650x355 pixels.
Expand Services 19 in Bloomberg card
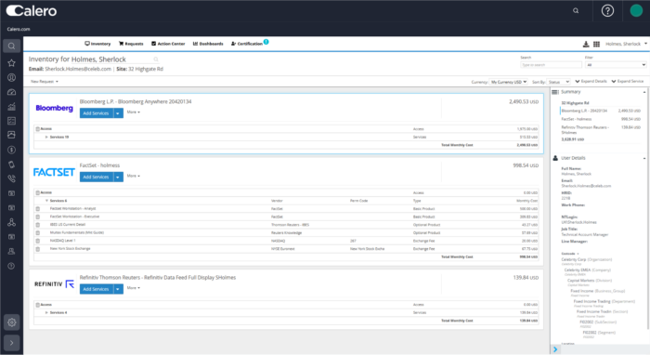pos(46,137)
